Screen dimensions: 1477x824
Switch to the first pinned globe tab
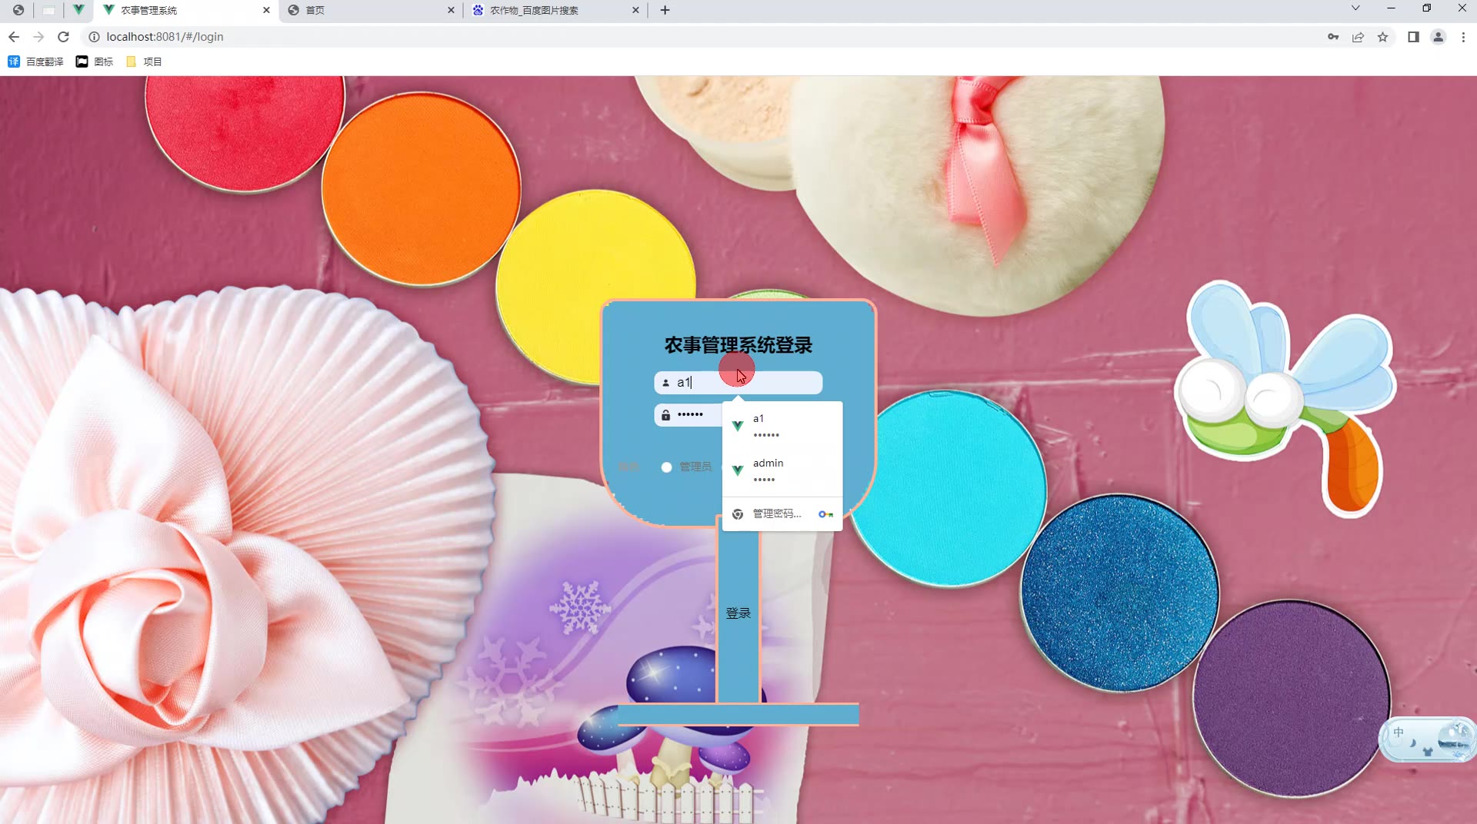click(x=18, y=10)
